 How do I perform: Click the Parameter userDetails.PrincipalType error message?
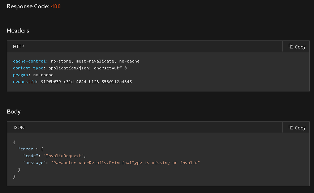click(x=125, y=163)
